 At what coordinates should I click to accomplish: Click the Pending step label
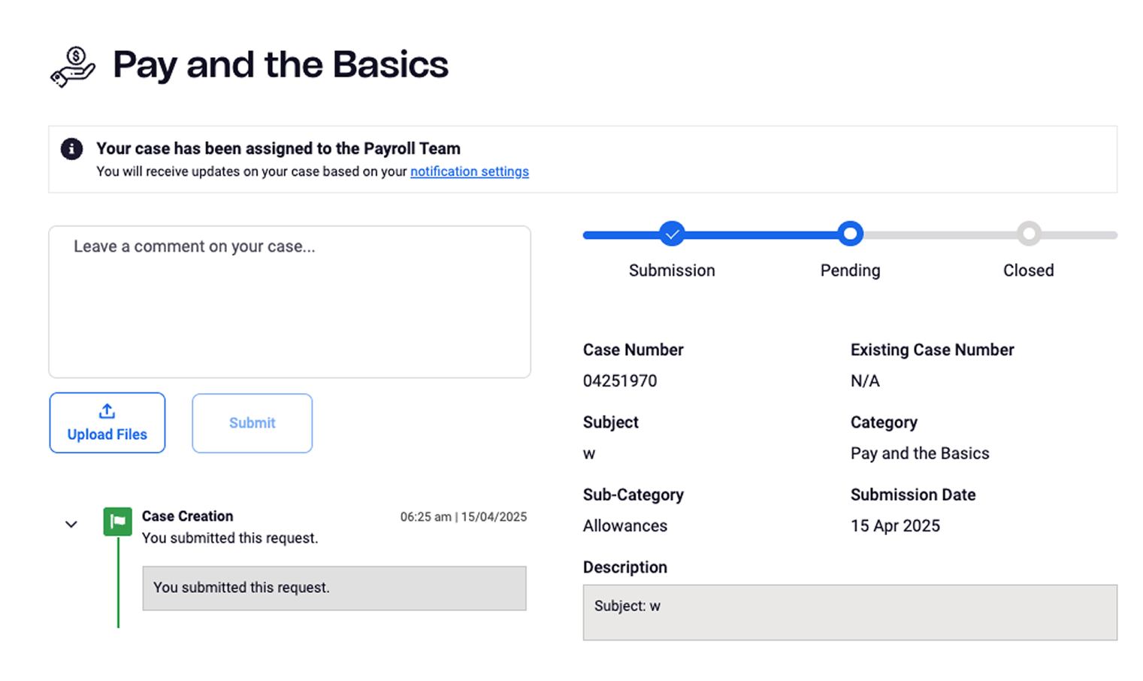tap(850, 271)
